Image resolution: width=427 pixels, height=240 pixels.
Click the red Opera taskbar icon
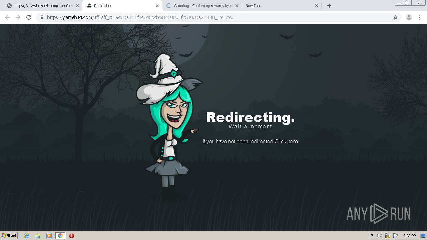(71, 236)
